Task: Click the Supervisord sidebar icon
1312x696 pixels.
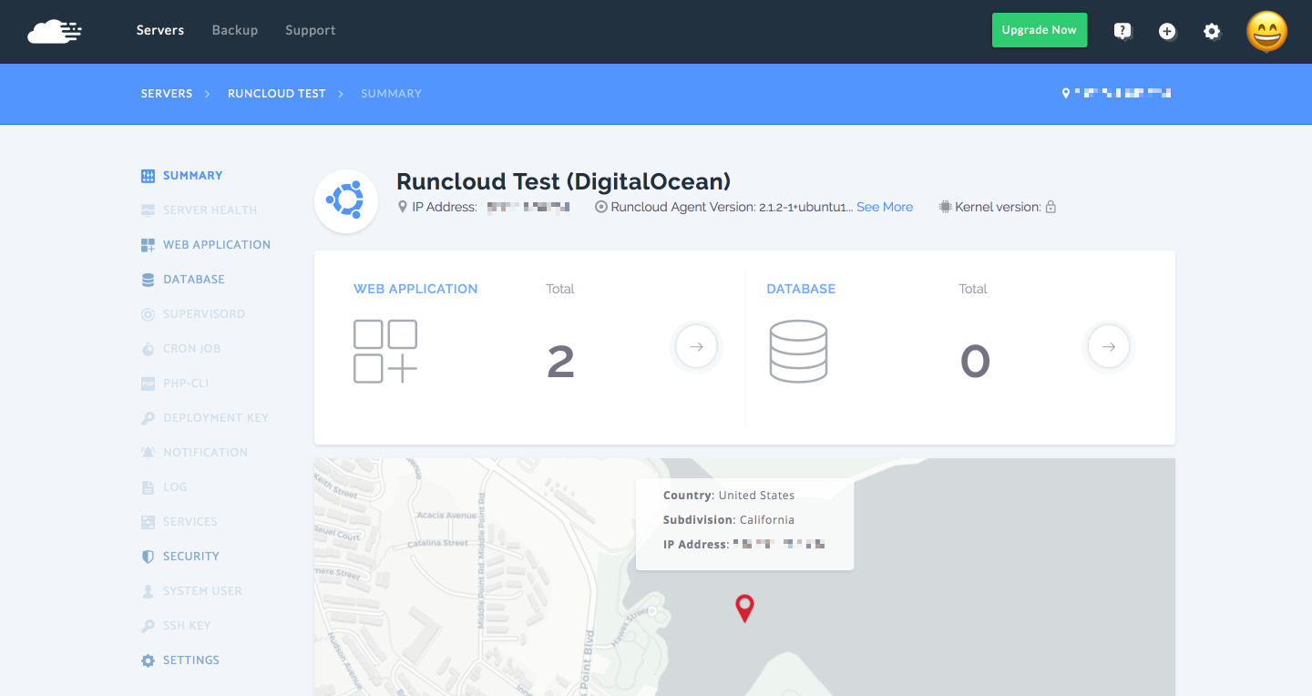Action: [x=148, y=314]
